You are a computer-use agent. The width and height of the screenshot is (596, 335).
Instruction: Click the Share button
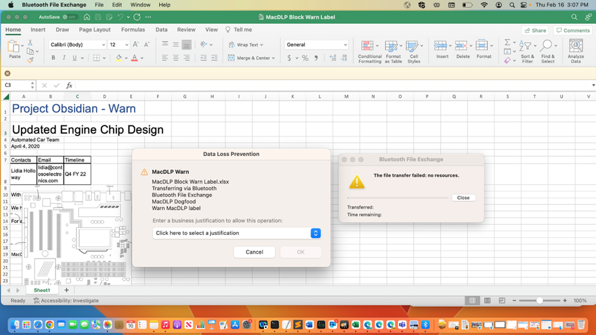click(535, 30)
